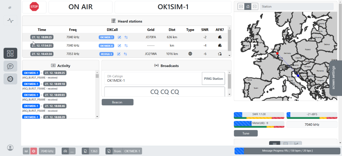The image size is (342, 156).
Task: Click down arrow of Heard stations scrollbar
Action: 229,55
